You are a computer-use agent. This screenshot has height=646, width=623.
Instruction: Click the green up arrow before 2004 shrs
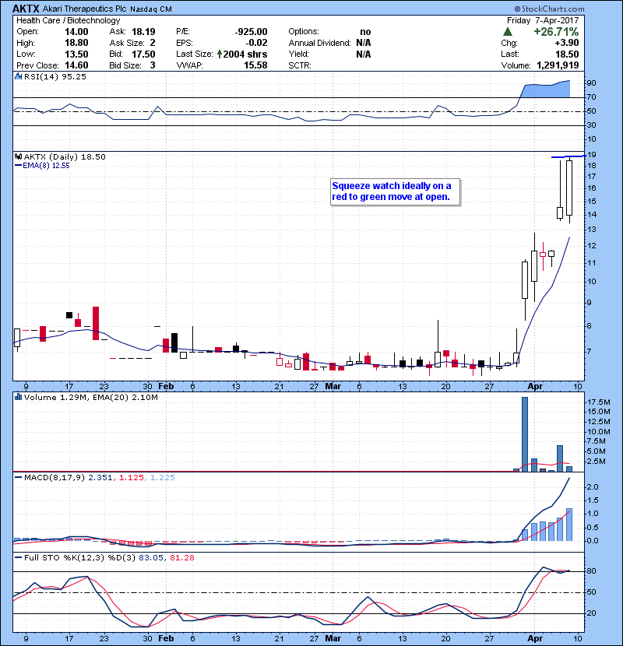coord(220,54)
